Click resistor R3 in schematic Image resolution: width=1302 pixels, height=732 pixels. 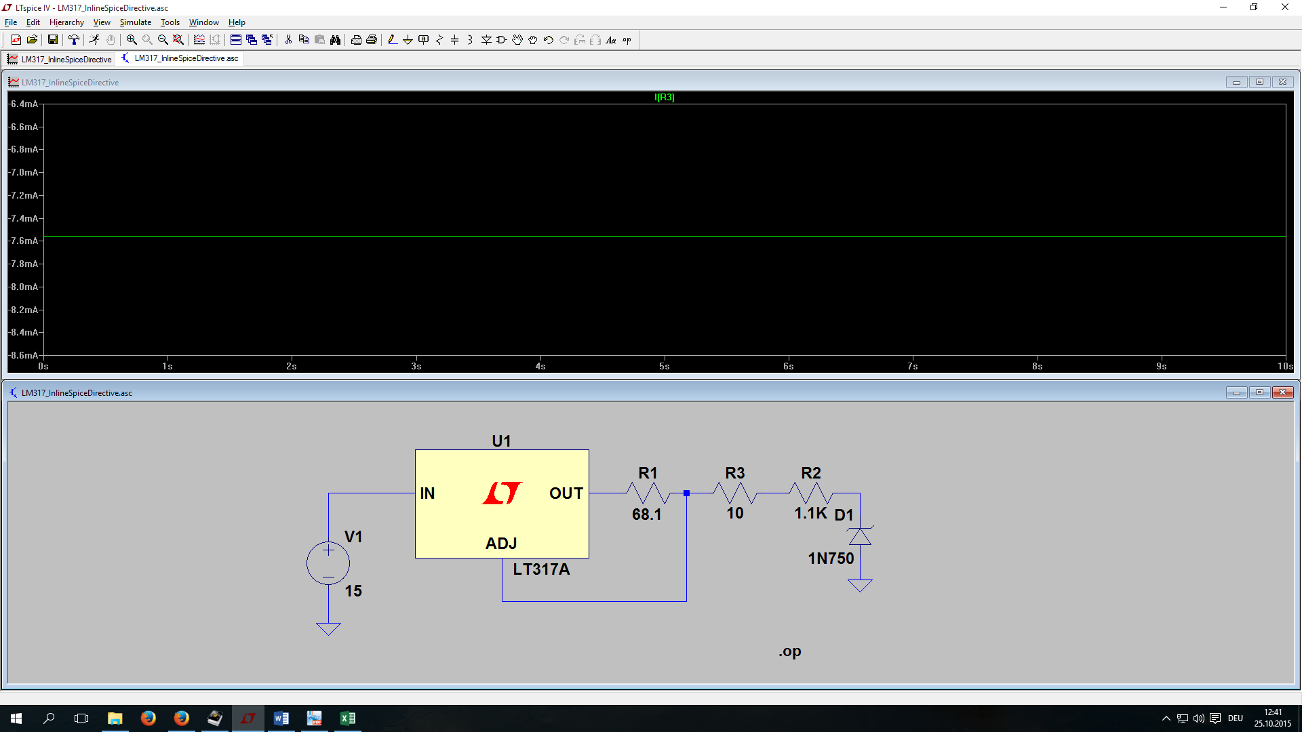pos(734,493)
